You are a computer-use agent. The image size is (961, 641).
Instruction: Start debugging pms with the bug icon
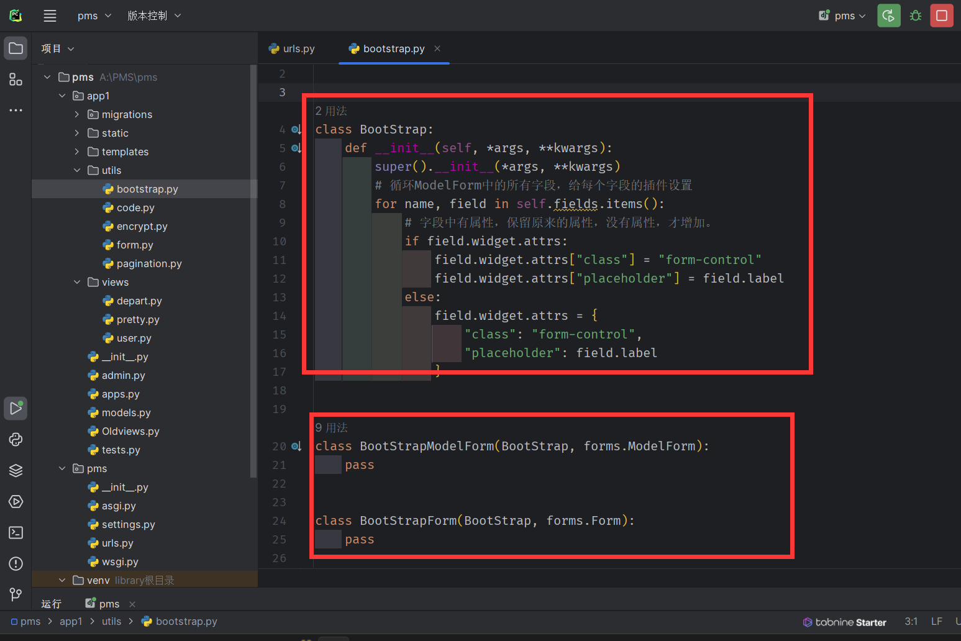pyautogui.click(x=916, y=16)
